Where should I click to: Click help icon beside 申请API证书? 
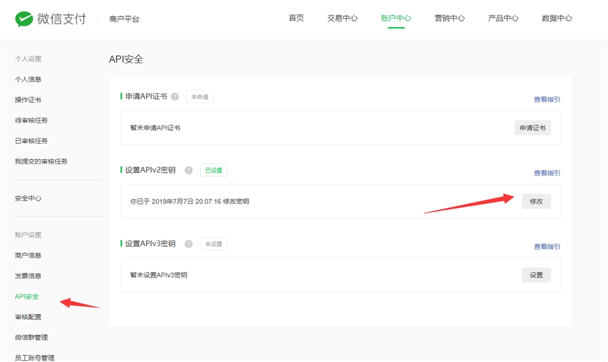[175, 97]
